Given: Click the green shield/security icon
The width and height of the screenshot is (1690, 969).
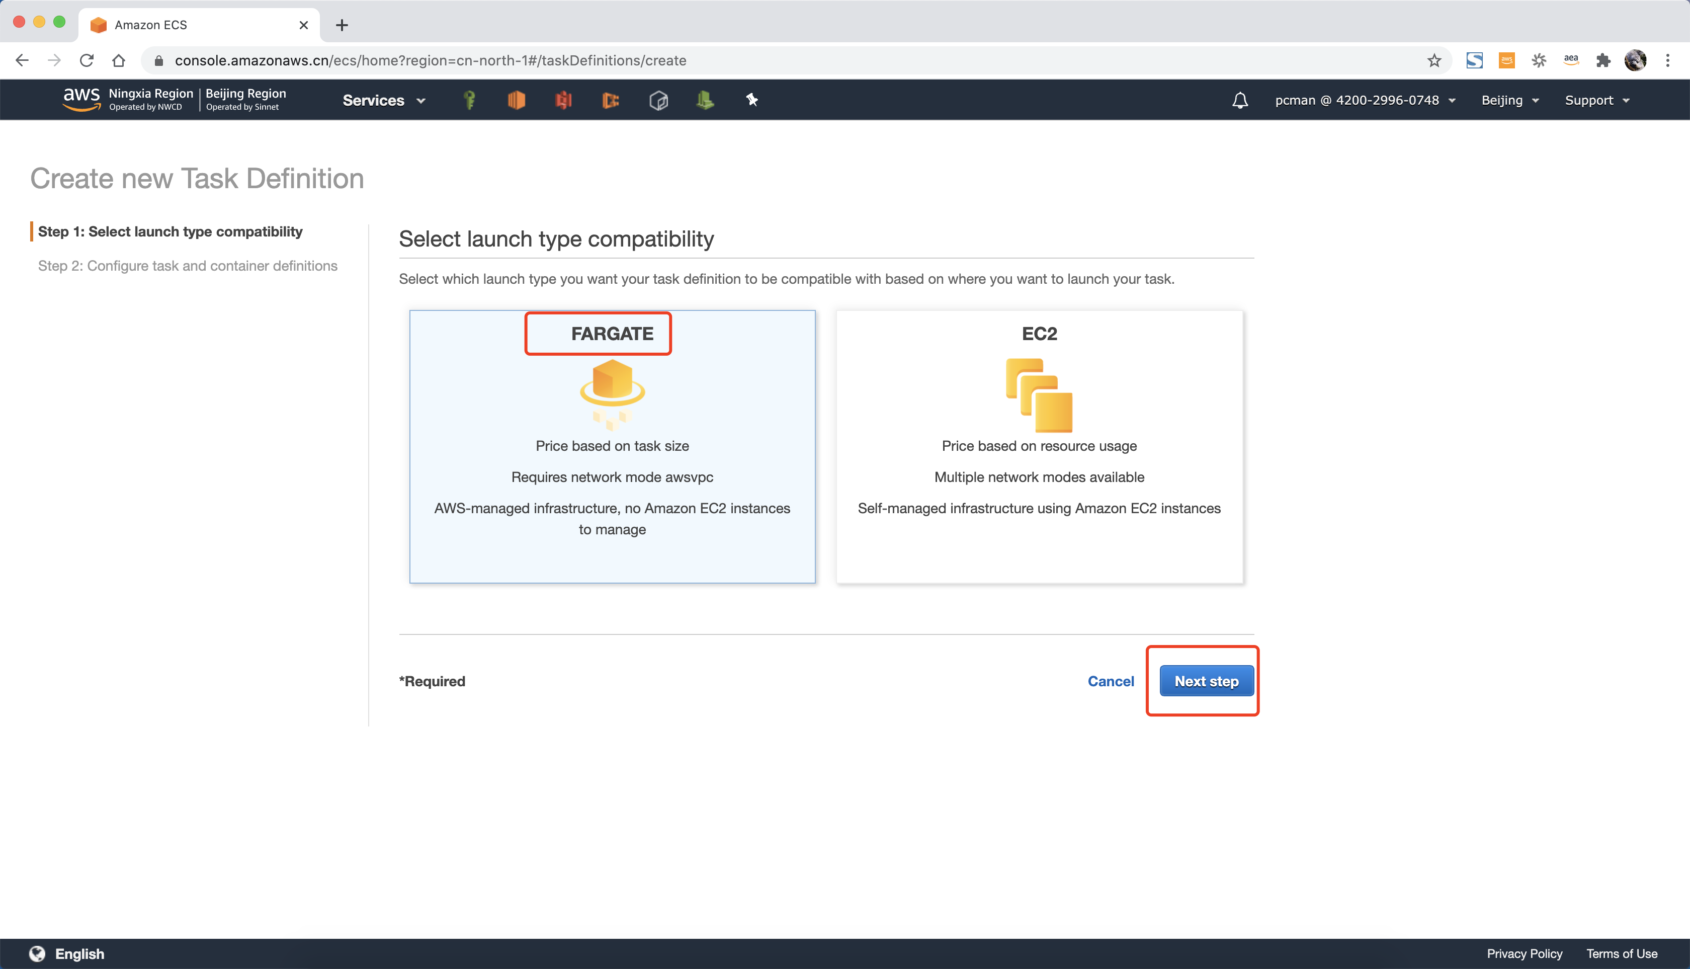Looking at the screenshot, I should click(x=470, y=100).
